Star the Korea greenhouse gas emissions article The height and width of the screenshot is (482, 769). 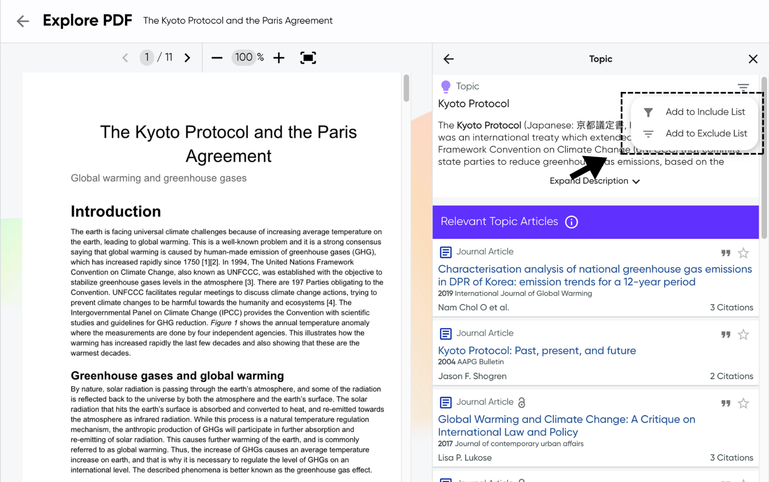point(744,253)
